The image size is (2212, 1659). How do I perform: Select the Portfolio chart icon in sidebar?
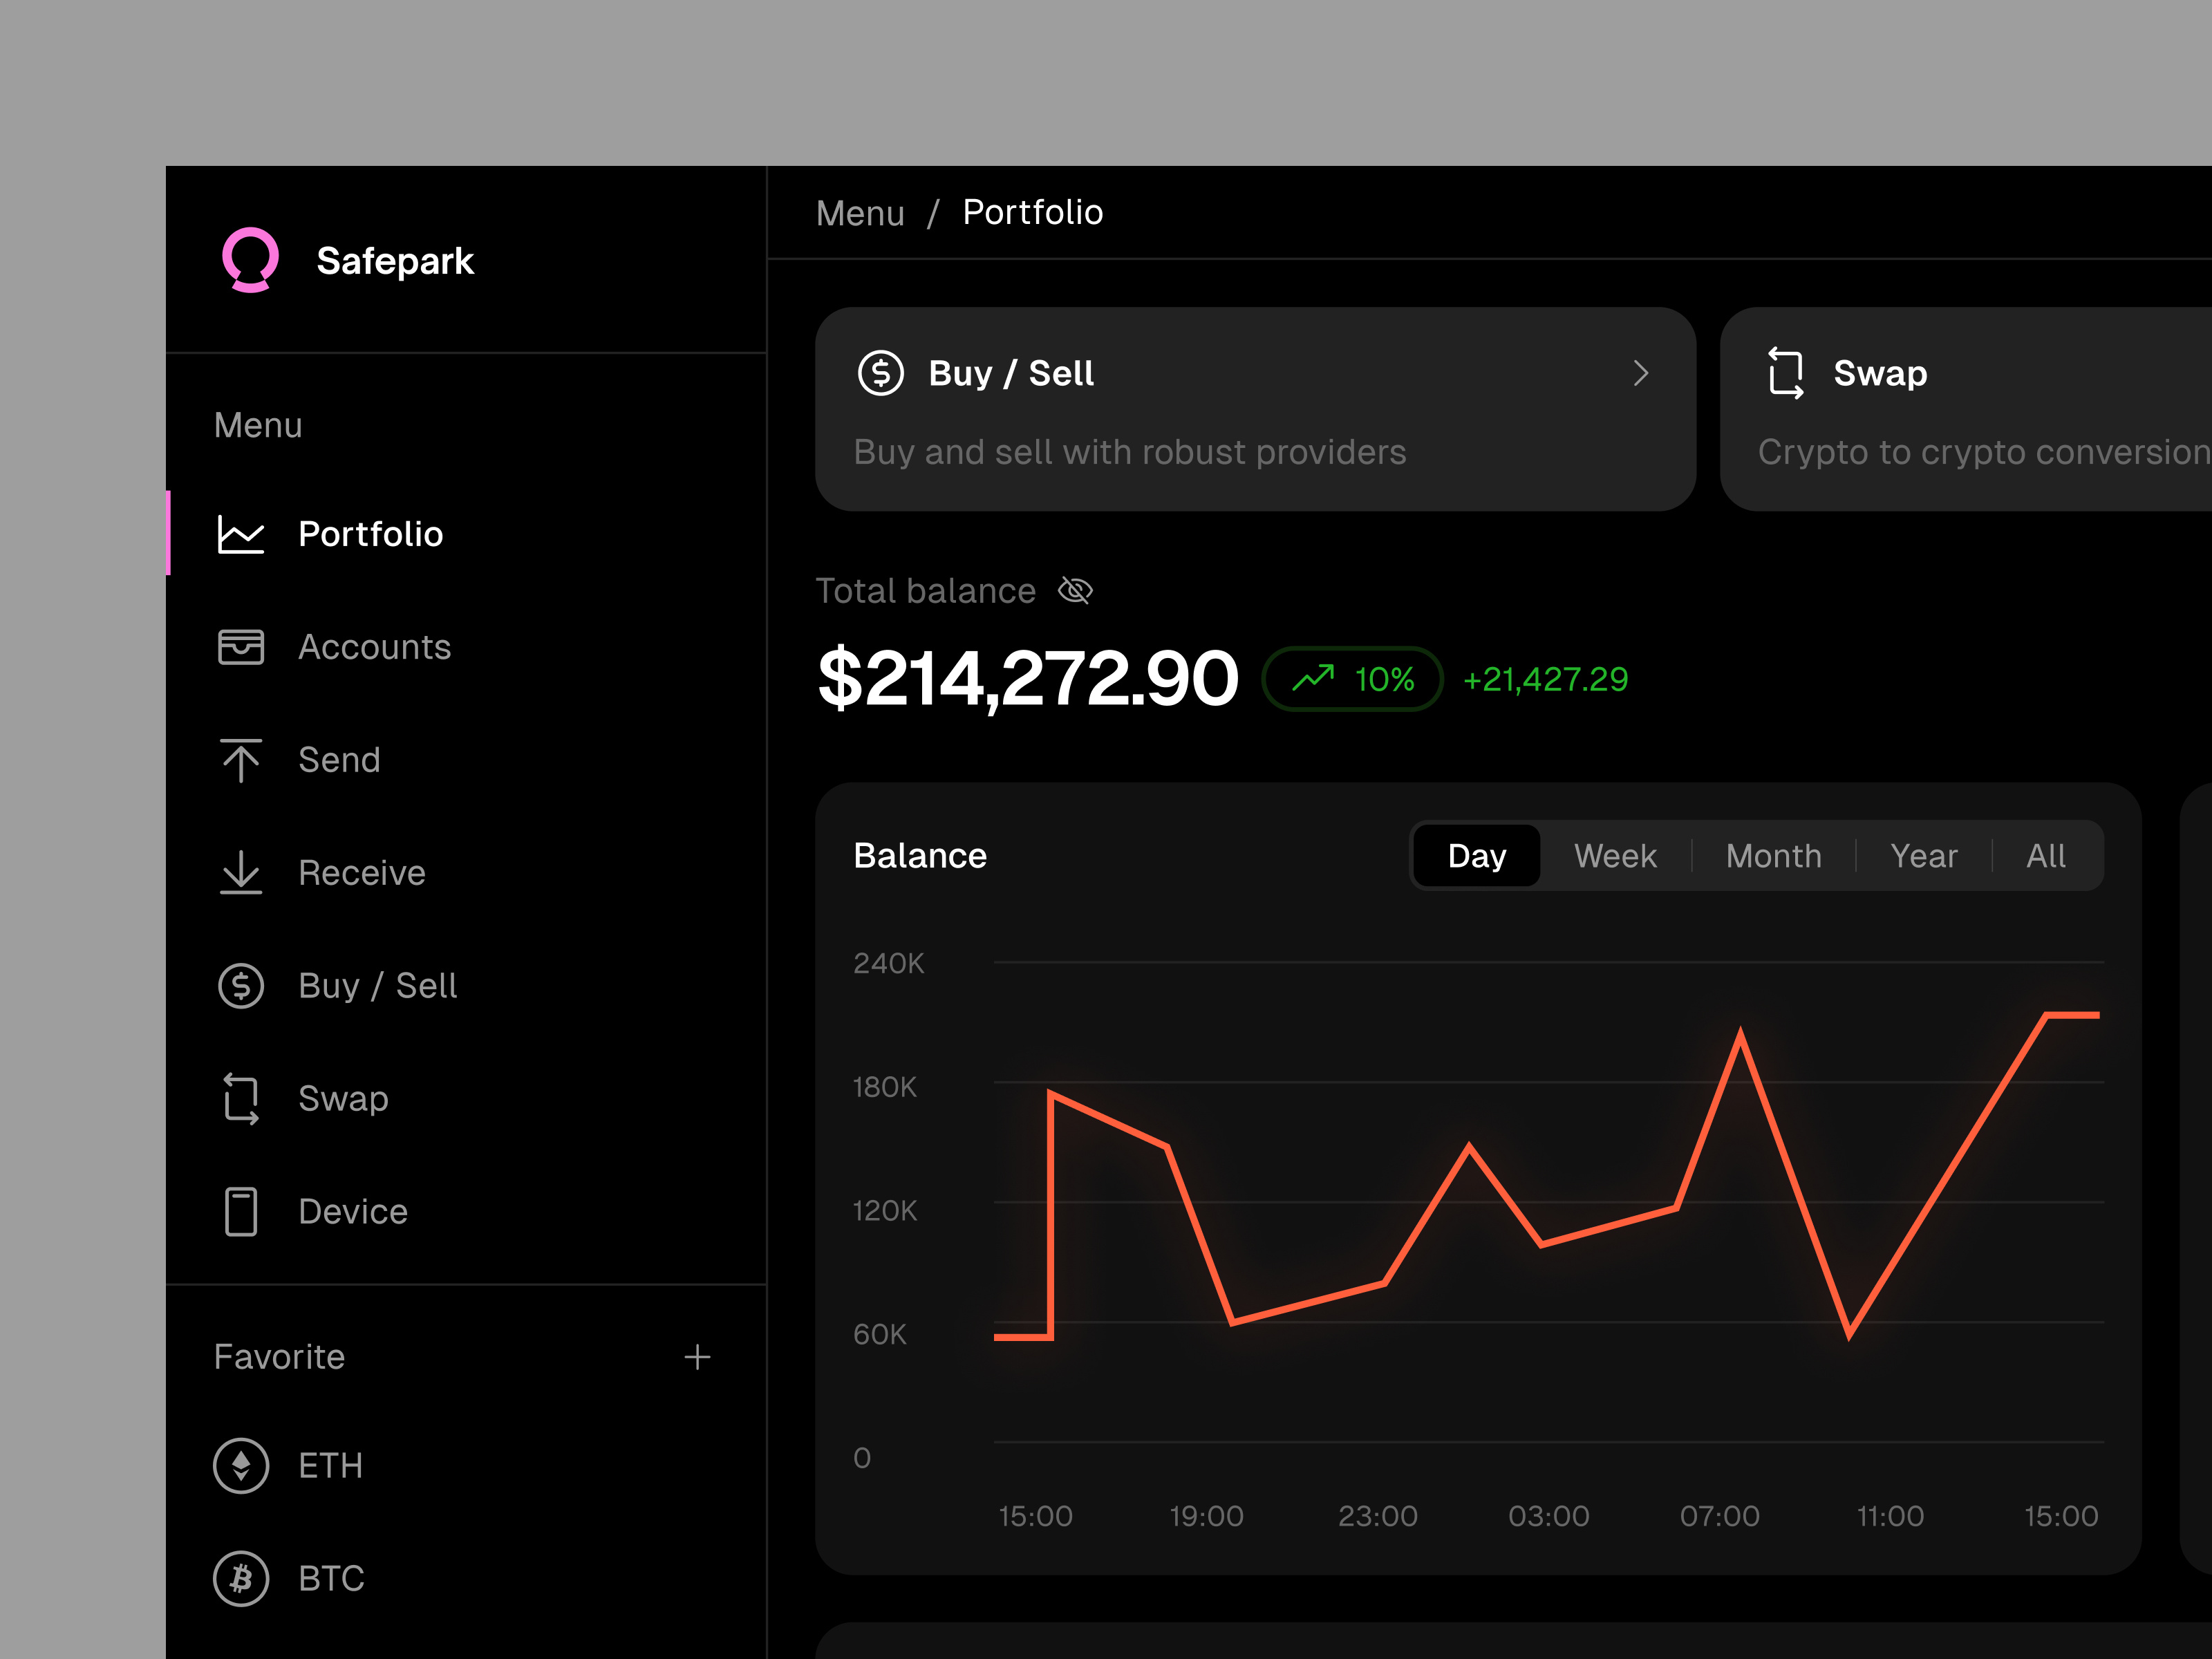pyautogui.click(x=240, y=534)
